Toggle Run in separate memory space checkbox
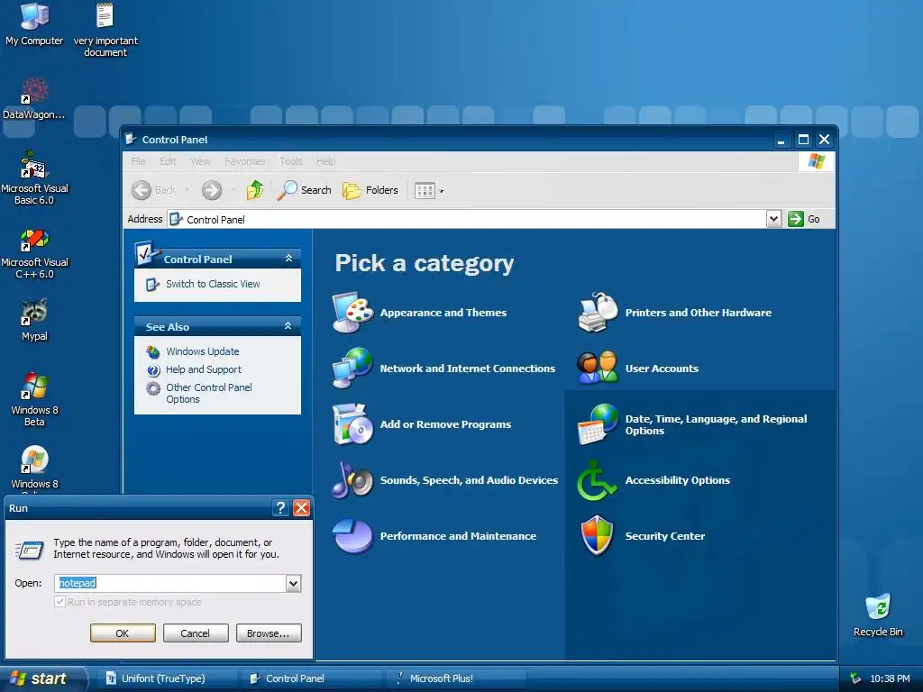The image size is (923, 692). pos(59,601)
